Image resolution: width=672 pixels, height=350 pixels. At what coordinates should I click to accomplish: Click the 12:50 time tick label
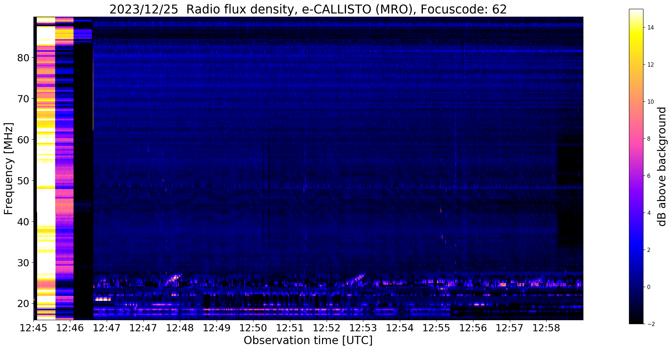pos(253,328)
